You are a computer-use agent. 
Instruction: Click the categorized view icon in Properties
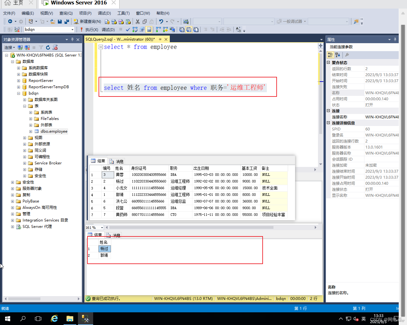[330, 55]
